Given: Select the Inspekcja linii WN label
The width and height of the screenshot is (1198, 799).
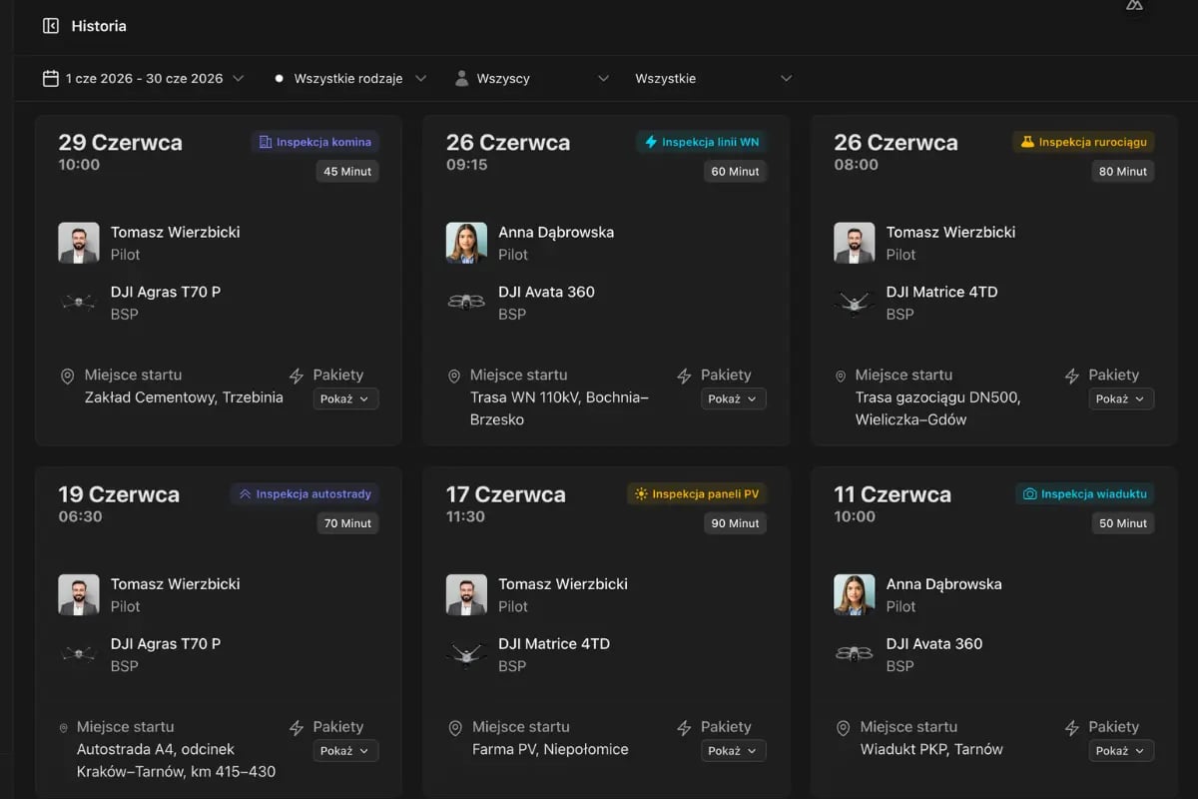Looking at the screenshot, I should pos(702,142).
